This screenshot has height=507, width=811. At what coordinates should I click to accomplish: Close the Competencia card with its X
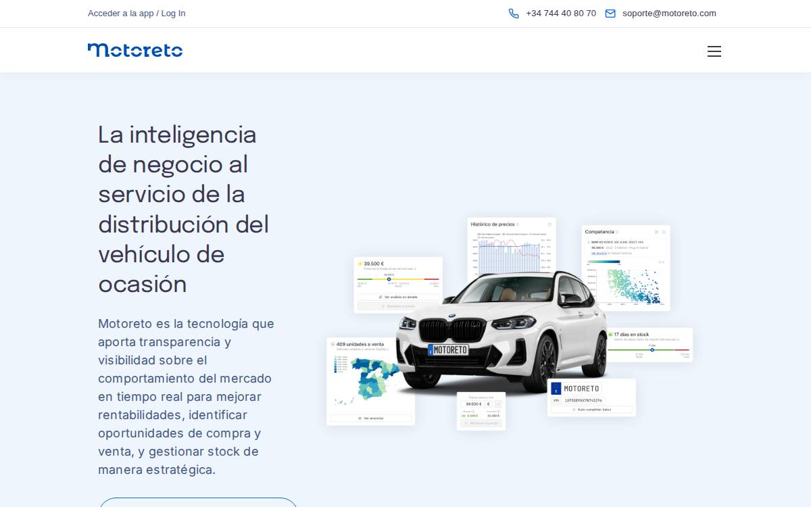[656, 232]
